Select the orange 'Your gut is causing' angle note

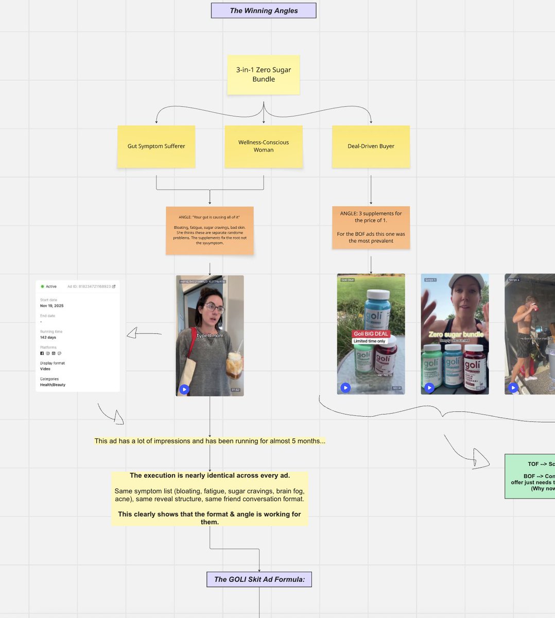pyautogui.click(x=210, y=230)
